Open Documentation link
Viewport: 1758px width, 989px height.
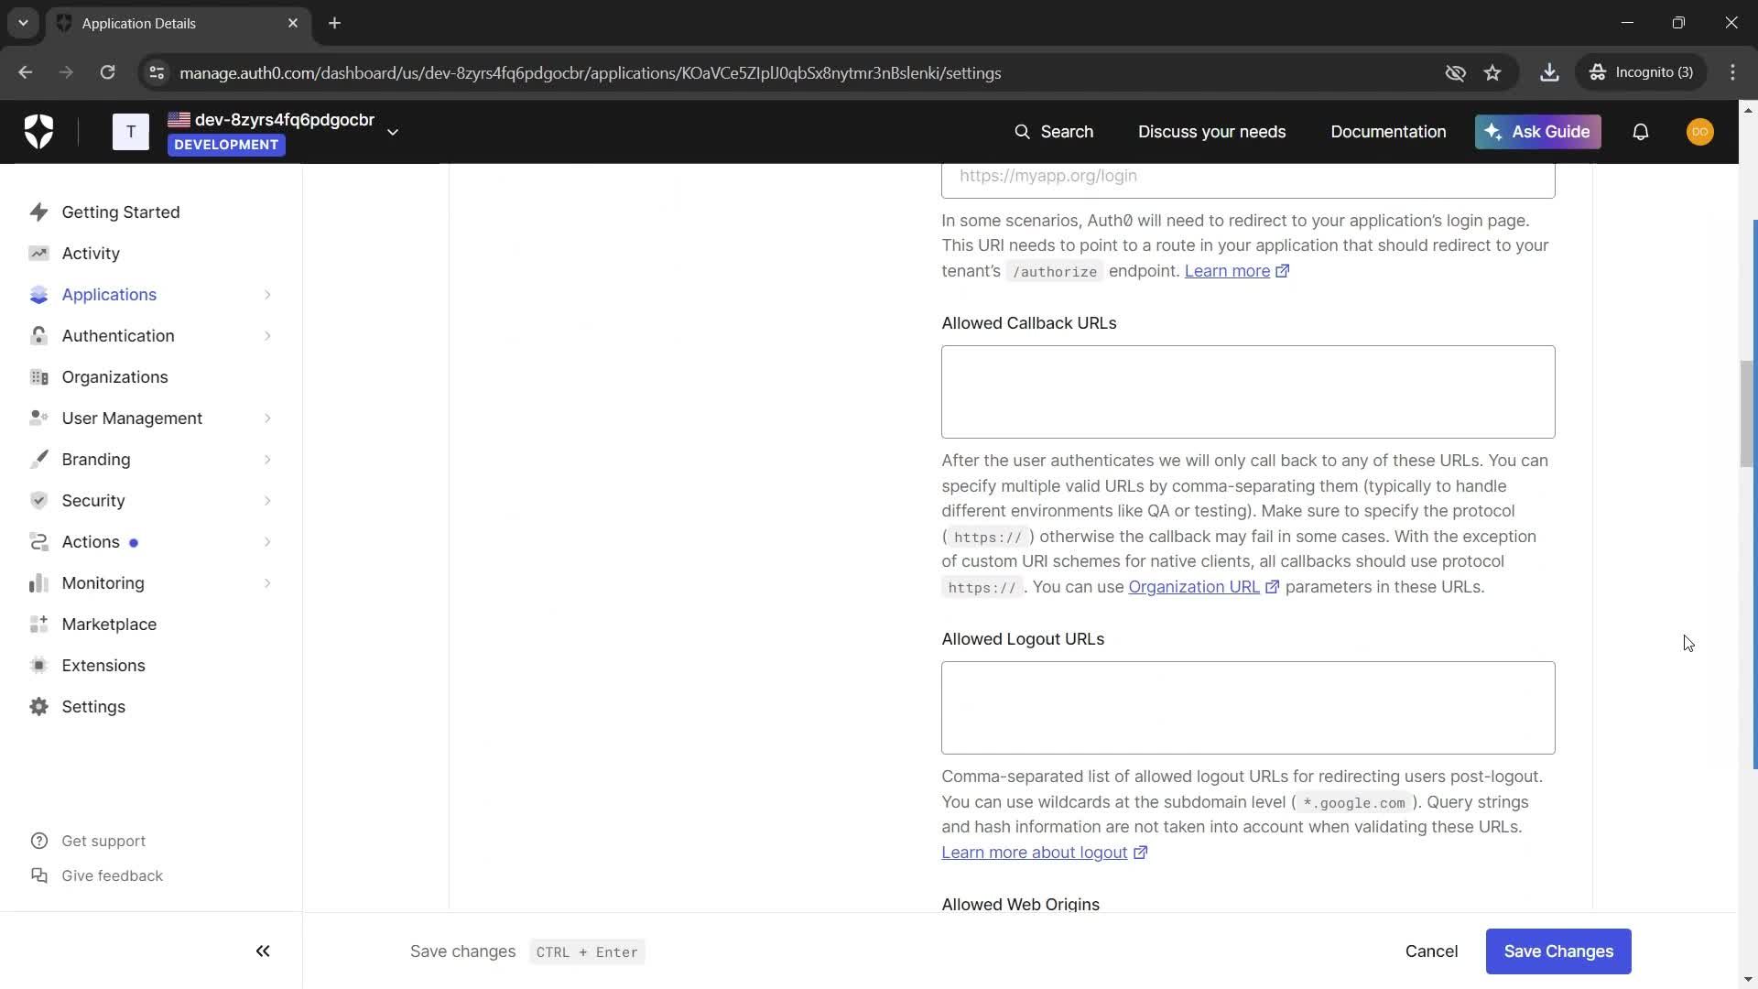pos(1388,132)
